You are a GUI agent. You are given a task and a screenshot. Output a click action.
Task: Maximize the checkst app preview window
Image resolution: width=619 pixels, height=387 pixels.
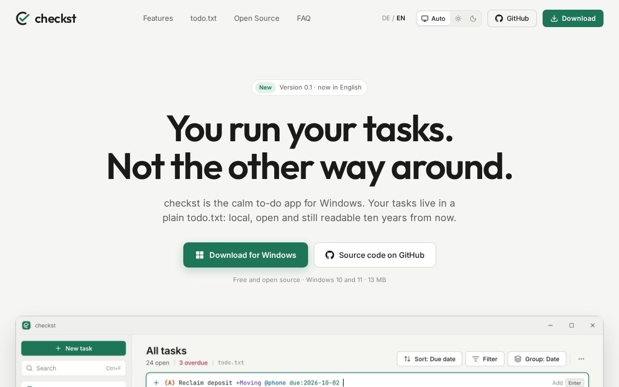pyautogui.click(x=572, y=326)
